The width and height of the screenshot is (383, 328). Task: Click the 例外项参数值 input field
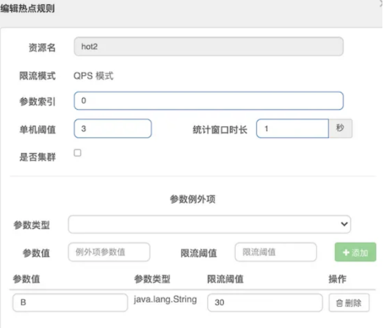coord(109,252)
